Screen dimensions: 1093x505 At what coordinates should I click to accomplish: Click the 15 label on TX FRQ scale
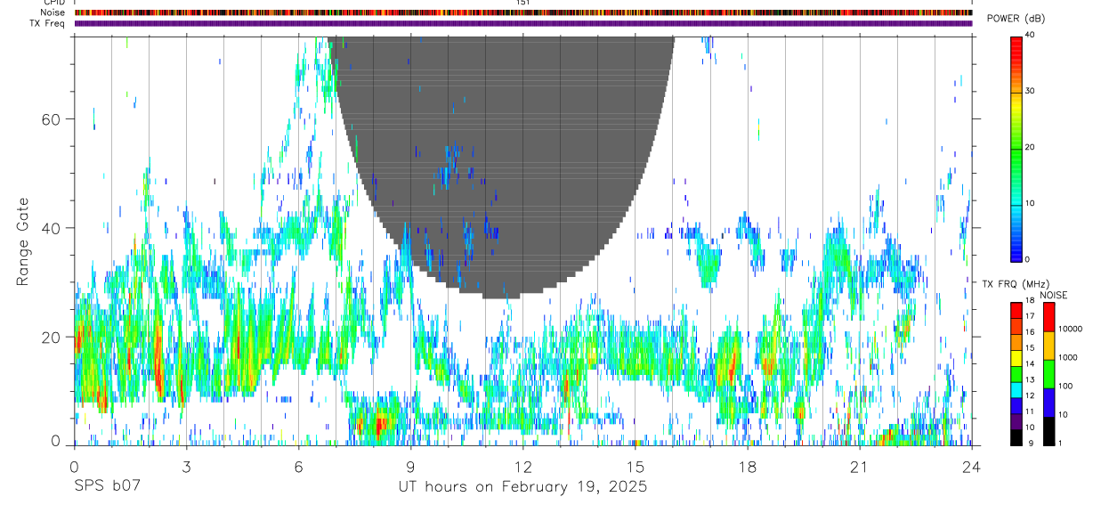tap(1028, 347)
